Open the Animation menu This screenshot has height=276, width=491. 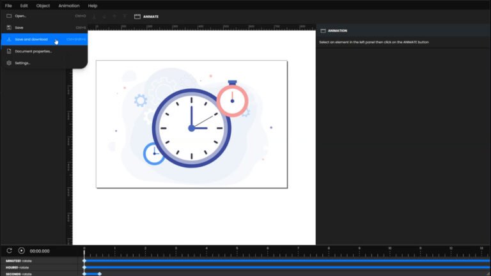pyautogui.click(x=68, y=5)
